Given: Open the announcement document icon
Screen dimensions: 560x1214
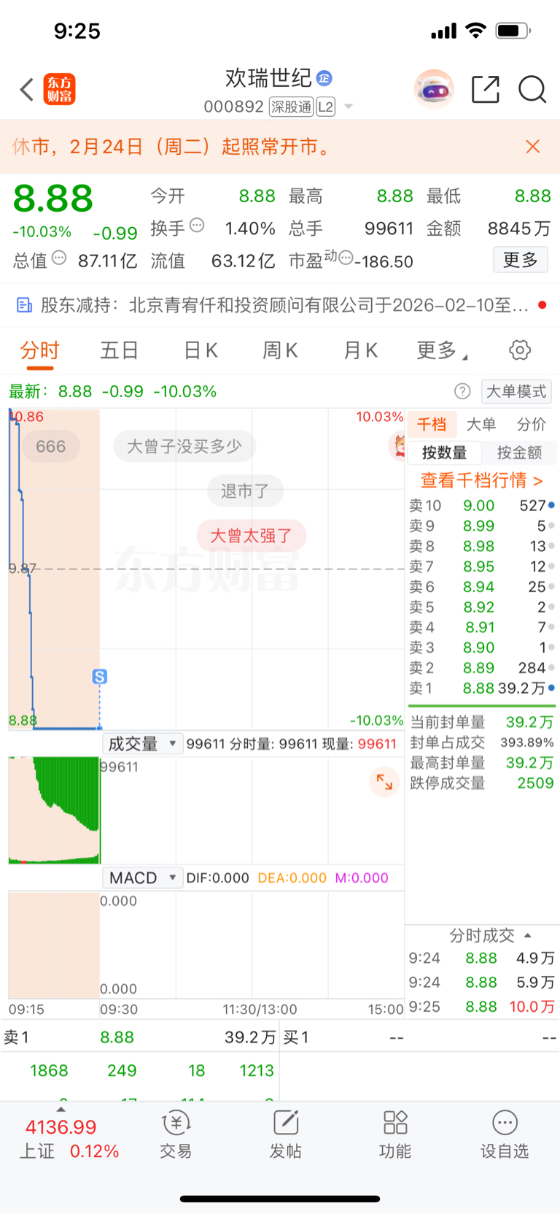Looking at the screenshot, I should click(x=24, y=305).
